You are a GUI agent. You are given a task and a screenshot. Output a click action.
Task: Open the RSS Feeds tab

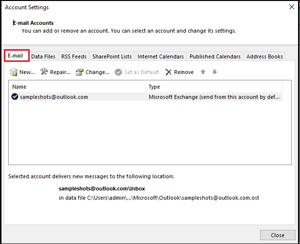(73, 56)
